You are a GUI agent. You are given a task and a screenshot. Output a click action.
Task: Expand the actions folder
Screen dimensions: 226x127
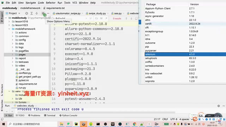pos(12,32)
